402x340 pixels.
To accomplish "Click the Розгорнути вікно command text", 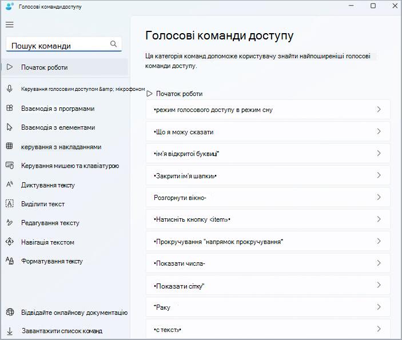I will coord(180,198).
